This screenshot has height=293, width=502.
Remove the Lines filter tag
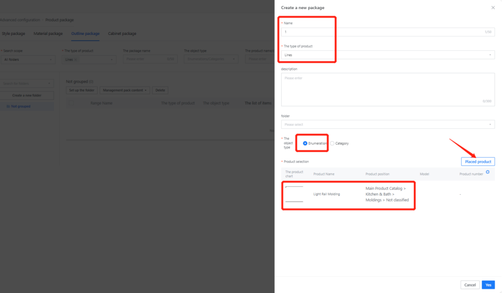pos(76,59)
